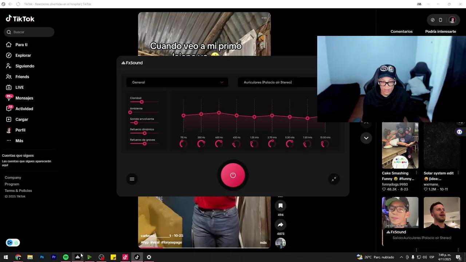Open the FxSound hamburger menu
This screenshot has height=262, width=466.
[132, 179]
